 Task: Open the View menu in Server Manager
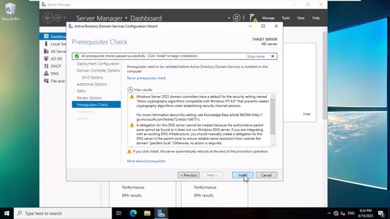tap(300, 18)
